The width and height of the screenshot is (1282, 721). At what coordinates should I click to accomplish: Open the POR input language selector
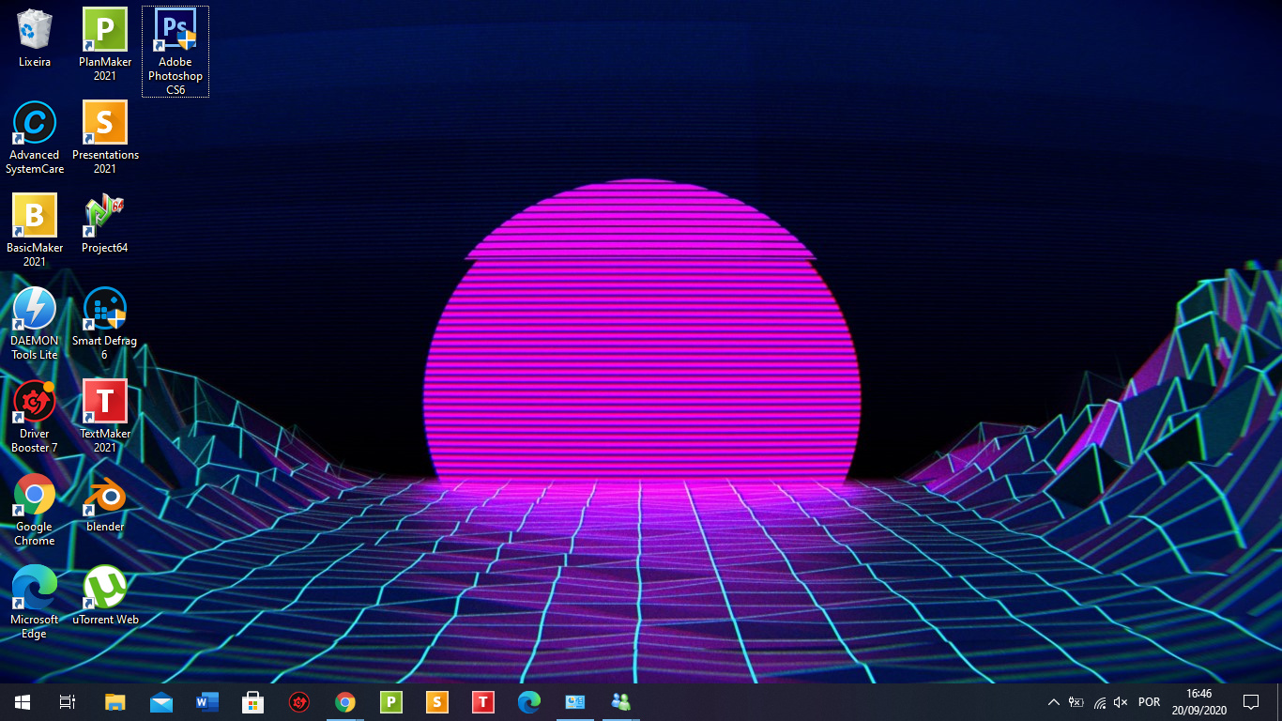pyautogui.click(x=1149, y=702)
